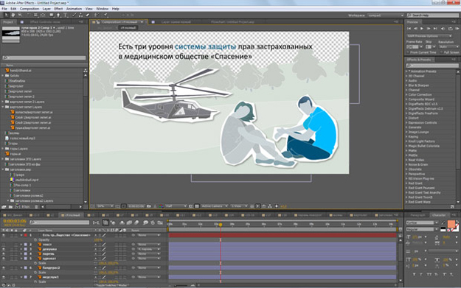
Task: Enable the From Current Time checkbox
Action: (x=408, y=52)
